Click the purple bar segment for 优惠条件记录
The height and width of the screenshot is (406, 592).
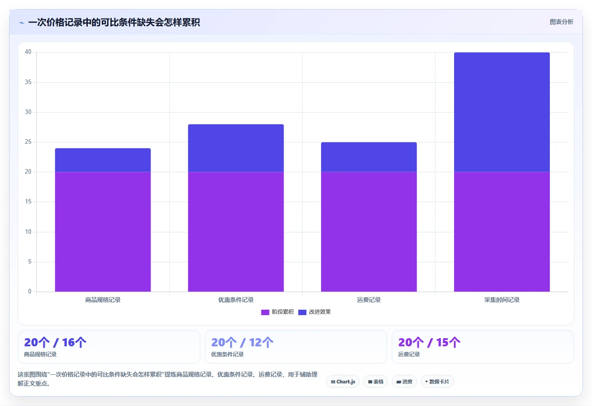(x=236, y=231)
